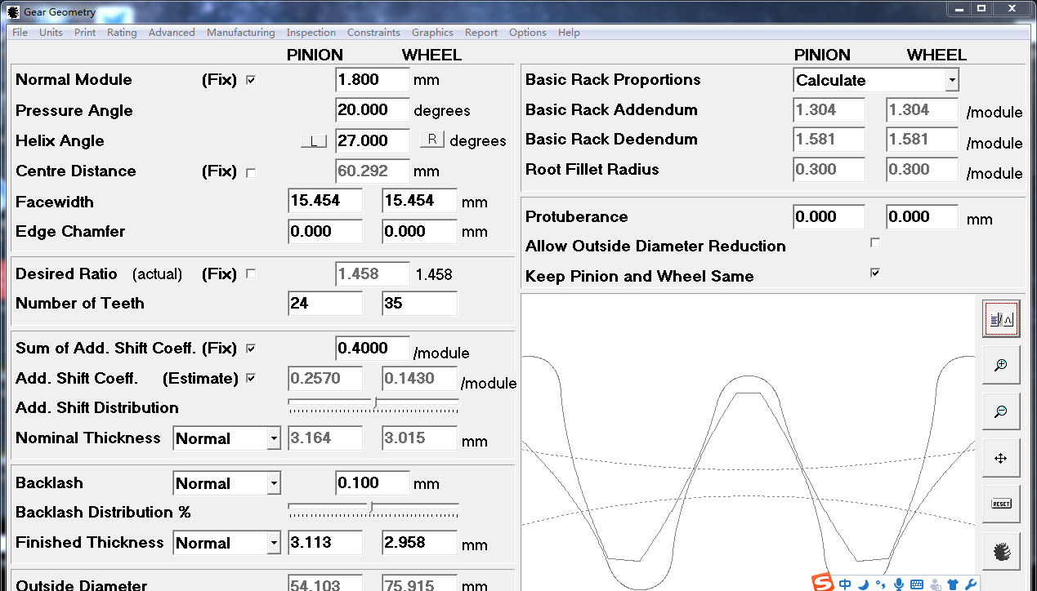Click the wheel Number of Teeth field
1037x591 pixels.
point(419,304)
